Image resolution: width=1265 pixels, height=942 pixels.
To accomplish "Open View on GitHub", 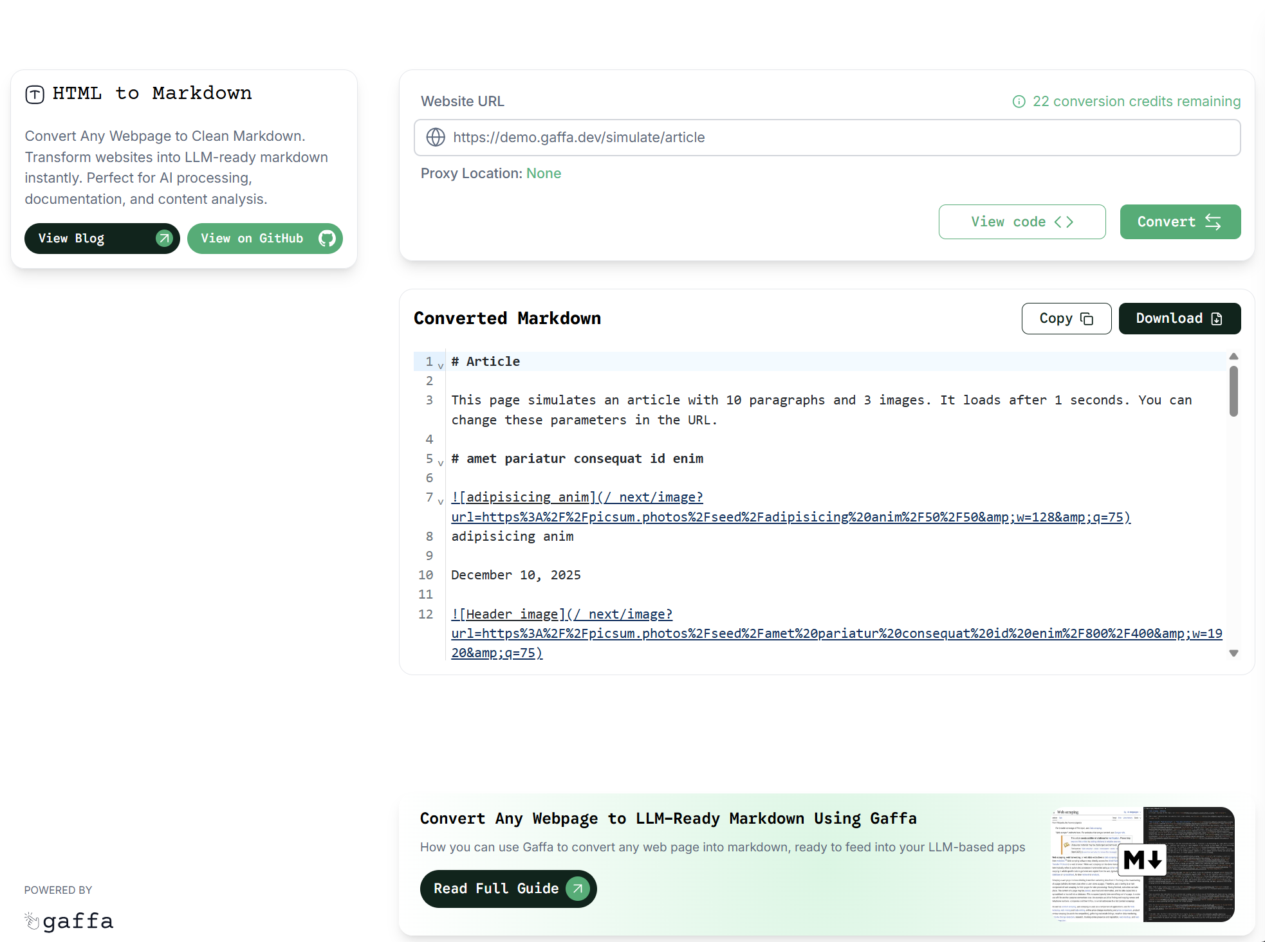I will pos(265,239).
